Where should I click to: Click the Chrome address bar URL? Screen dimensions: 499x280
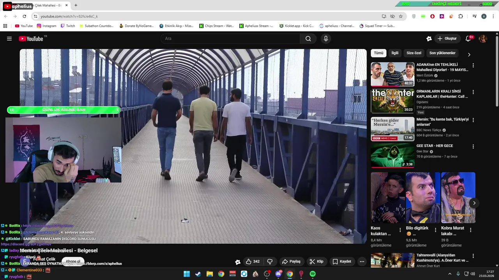(x=69, y=16)
